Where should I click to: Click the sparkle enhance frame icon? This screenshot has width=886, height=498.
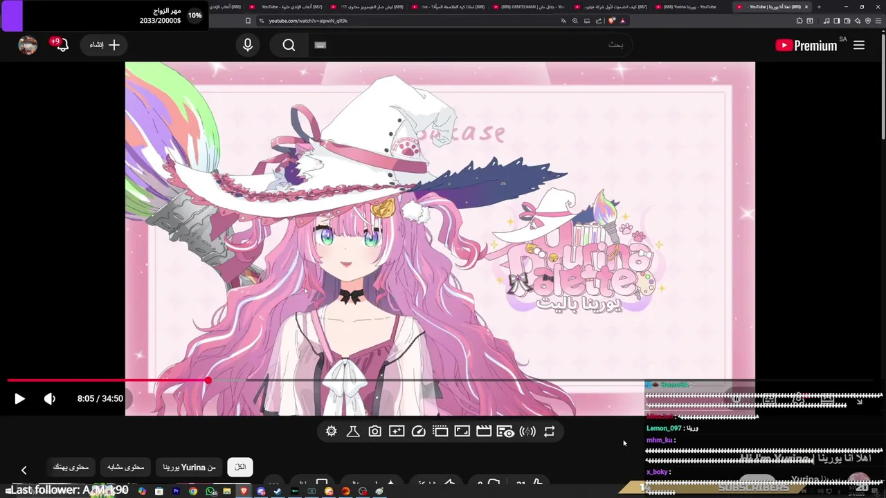(397, 432)
